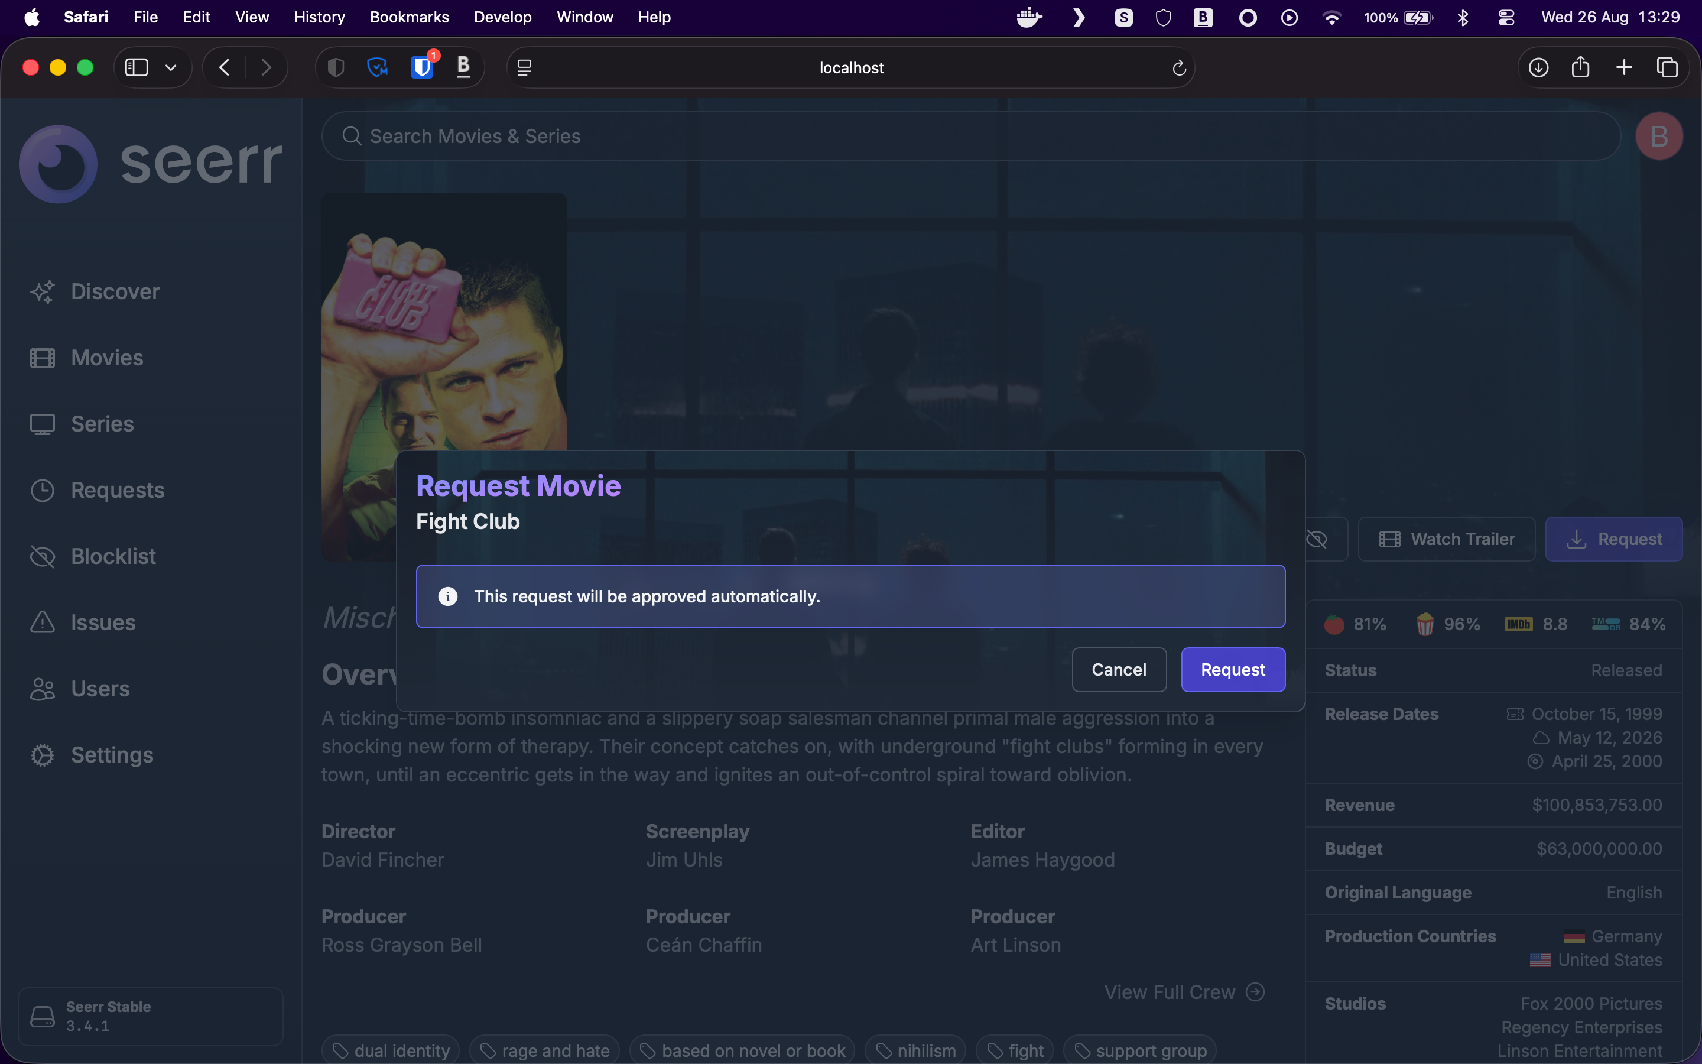1702x1064 pixels.
Task: Open macOS Control Center icon
Action: click(x=1506, y=17)
